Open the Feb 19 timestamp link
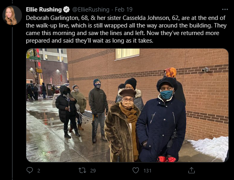The image size is (234, 180). tap(124, 10)
